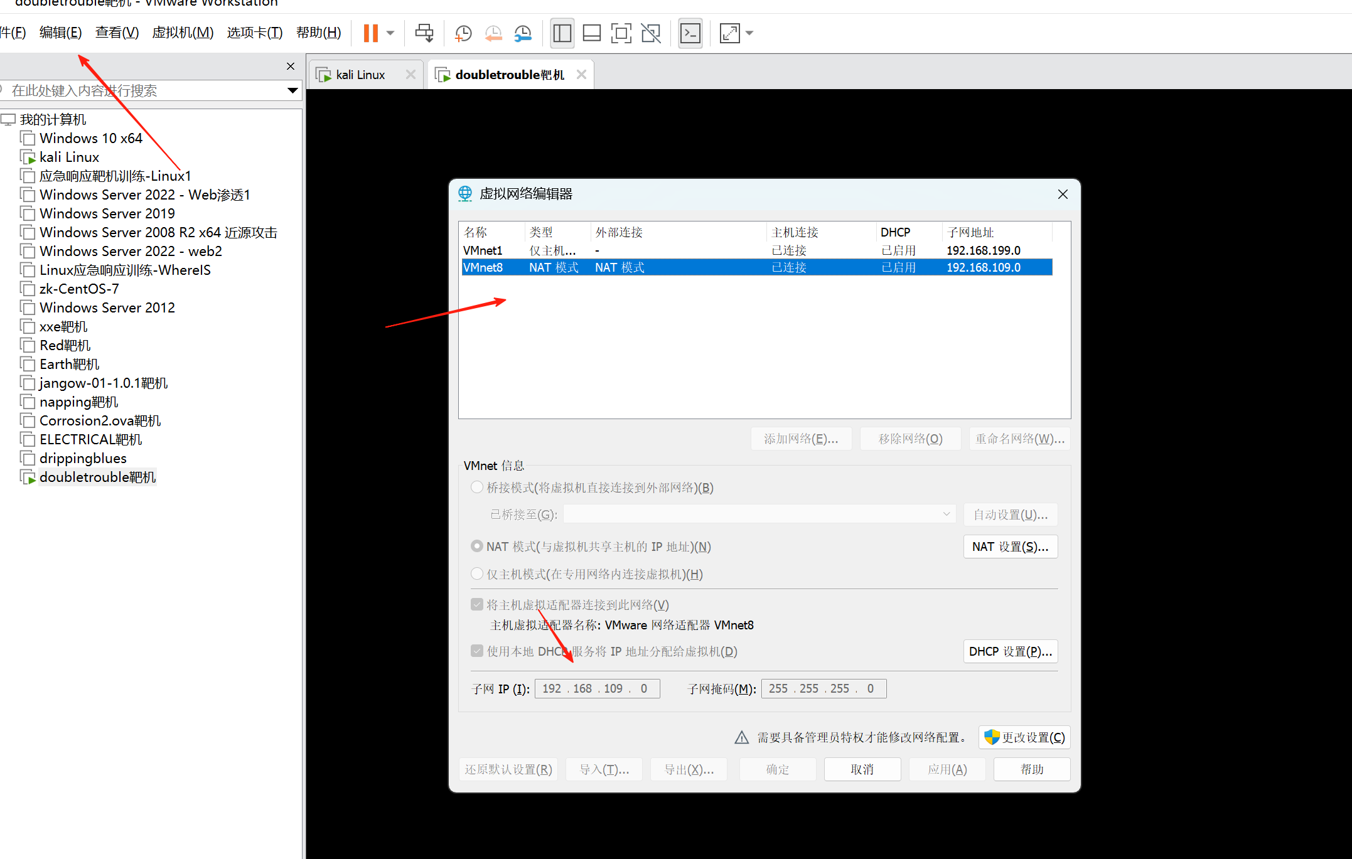
Task: Click the 自动设置(U)... button
Action: (x=1011, y=515)
